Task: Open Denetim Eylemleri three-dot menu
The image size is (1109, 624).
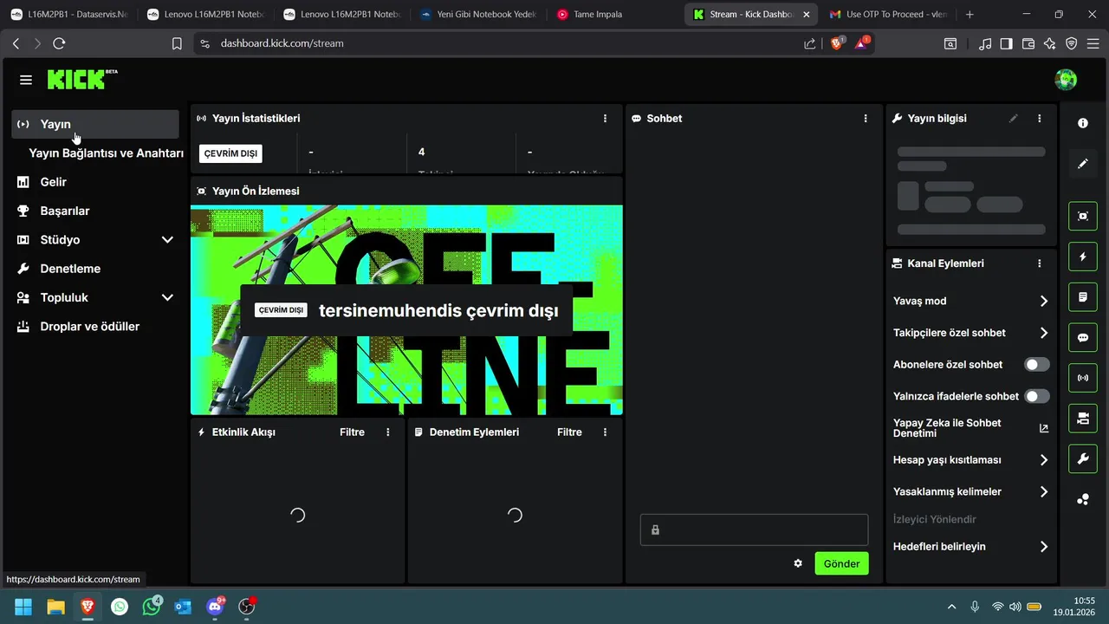Action: pos(605,432)
